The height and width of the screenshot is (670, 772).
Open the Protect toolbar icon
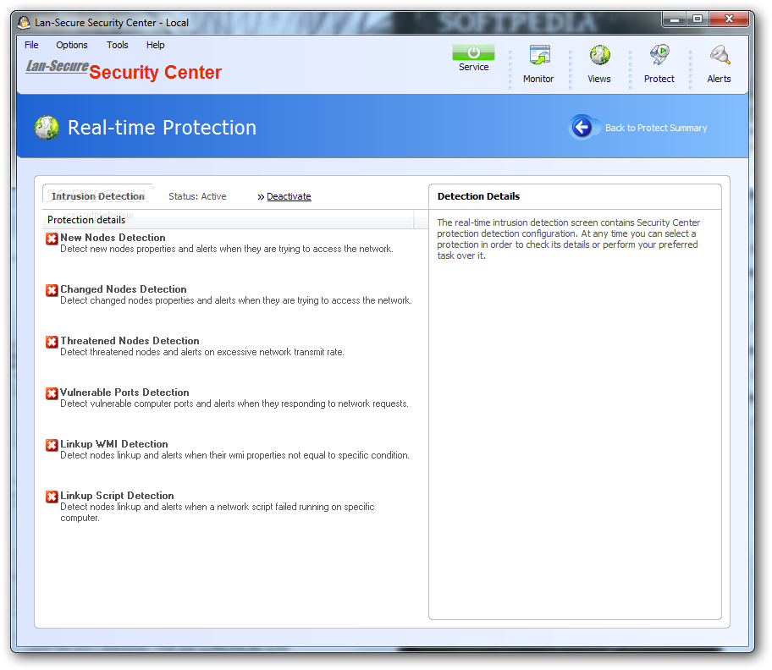[x=659, y=55]
